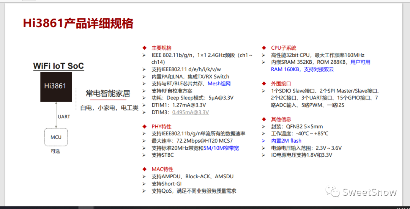This screenshot has height=209, width=410.
Task: Click the 可选 caption under MCU
Action: coord(55,151)
